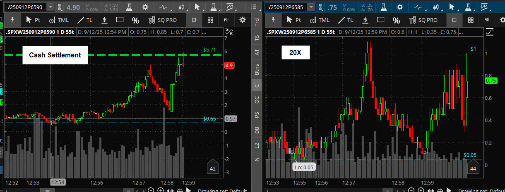Select TL trendline tool in right toolbar
Screen dimensions: 505x192
[345, 20]
